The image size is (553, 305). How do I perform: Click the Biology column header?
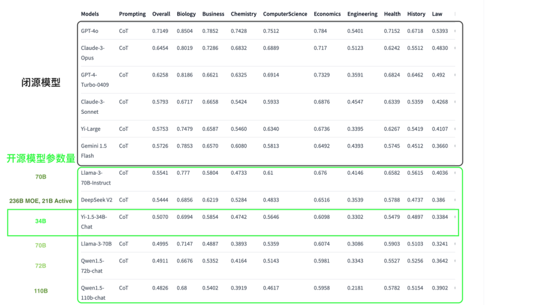point(186,14)
